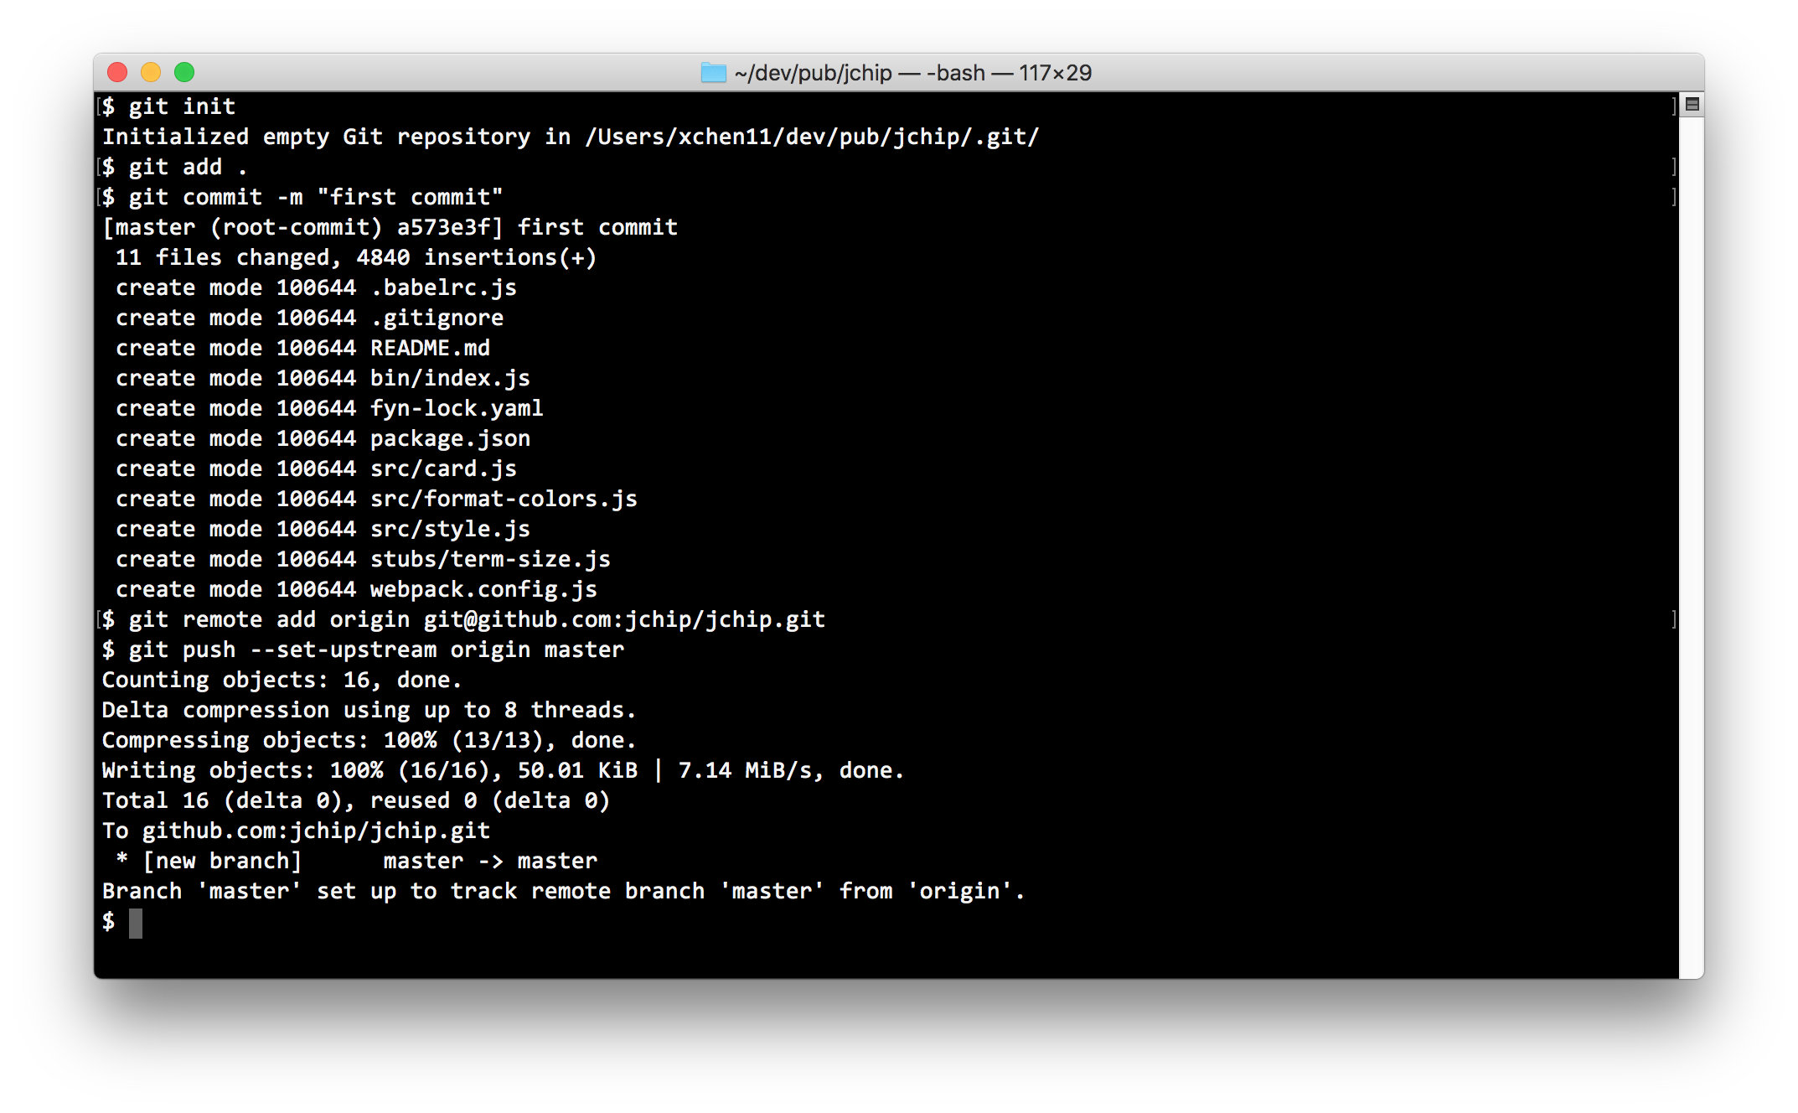Screen dimensions: 1798x1113
Task: Click the terminal input prompt
Action: 133,923
